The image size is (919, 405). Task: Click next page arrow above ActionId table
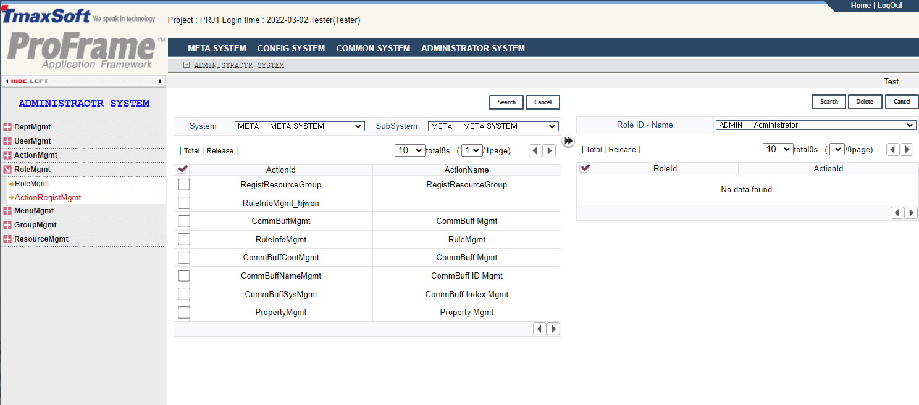tap(549, 151)
